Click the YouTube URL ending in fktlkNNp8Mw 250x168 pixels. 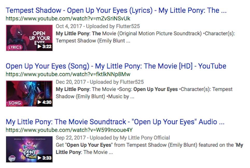[68, 74]
